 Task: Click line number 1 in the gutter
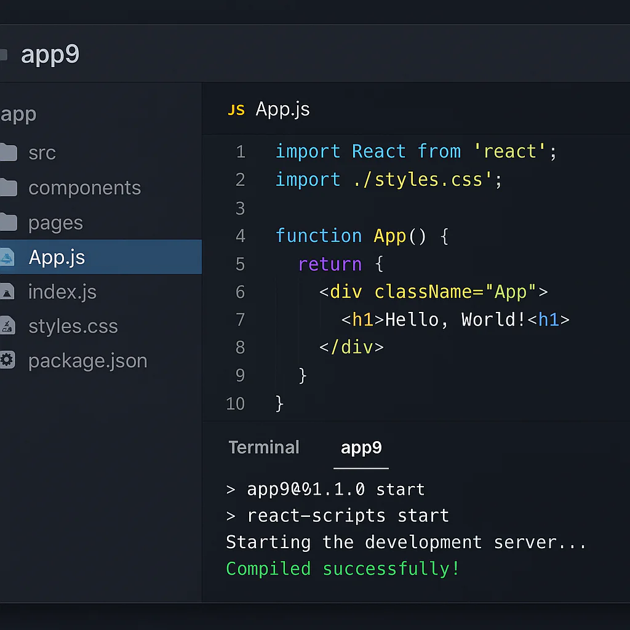[x=241, y=152]
